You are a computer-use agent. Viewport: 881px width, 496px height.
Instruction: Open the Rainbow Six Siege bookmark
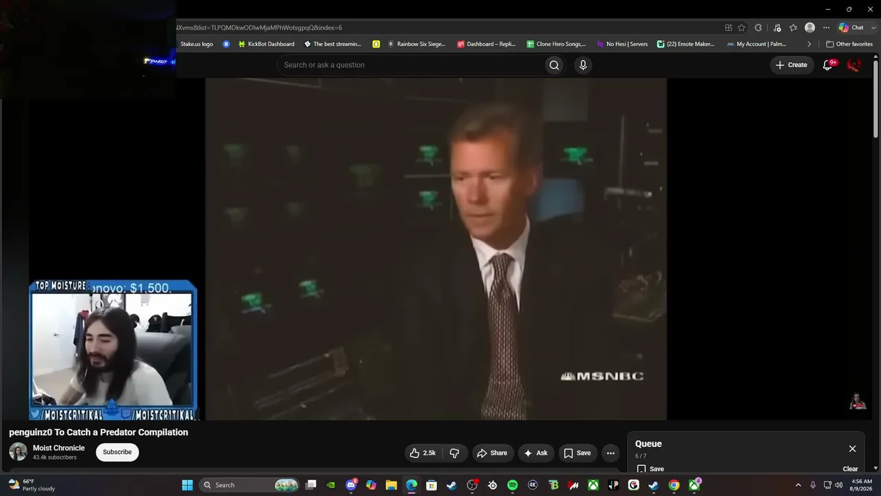[416, 44]
